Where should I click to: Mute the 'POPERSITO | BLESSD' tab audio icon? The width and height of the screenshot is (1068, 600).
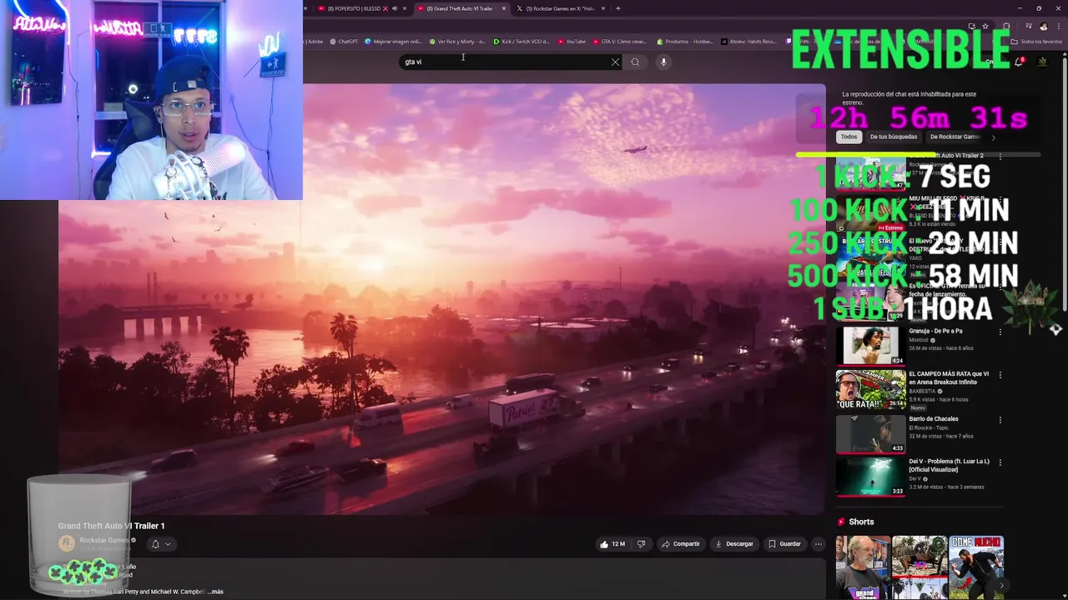point(394,8)
